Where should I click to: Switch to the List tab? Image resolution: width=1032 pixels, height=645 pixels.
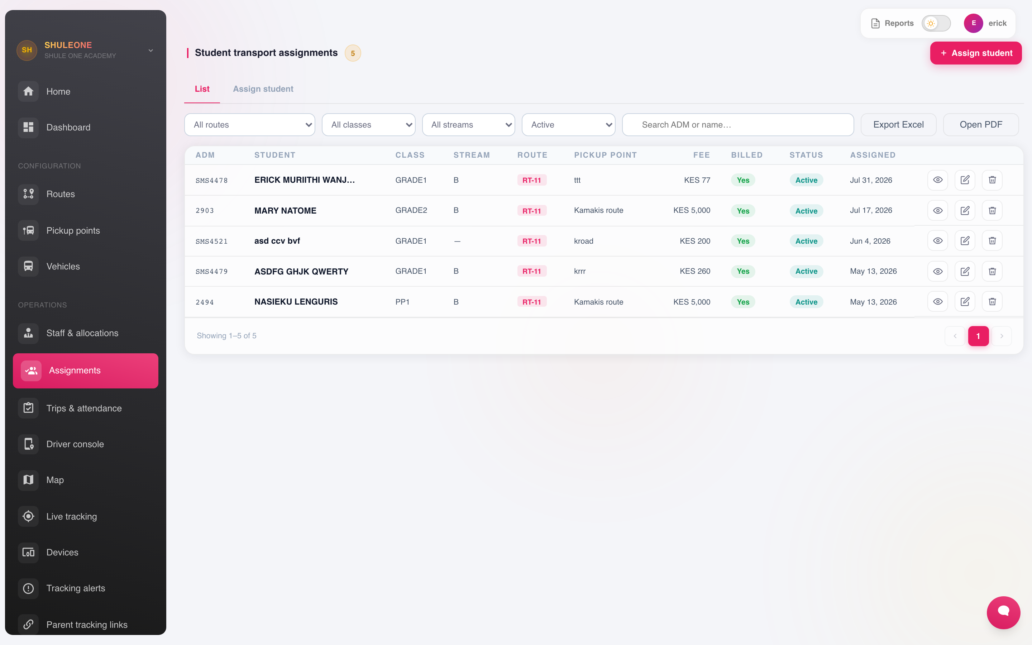[202, 89]
